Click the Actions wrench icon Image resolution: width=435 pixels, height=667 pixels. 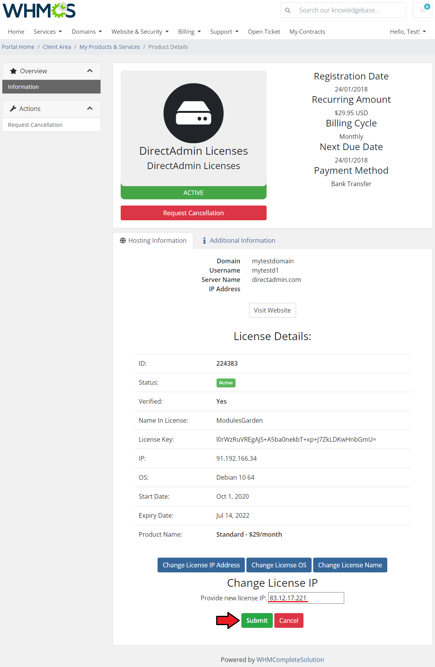13,109
